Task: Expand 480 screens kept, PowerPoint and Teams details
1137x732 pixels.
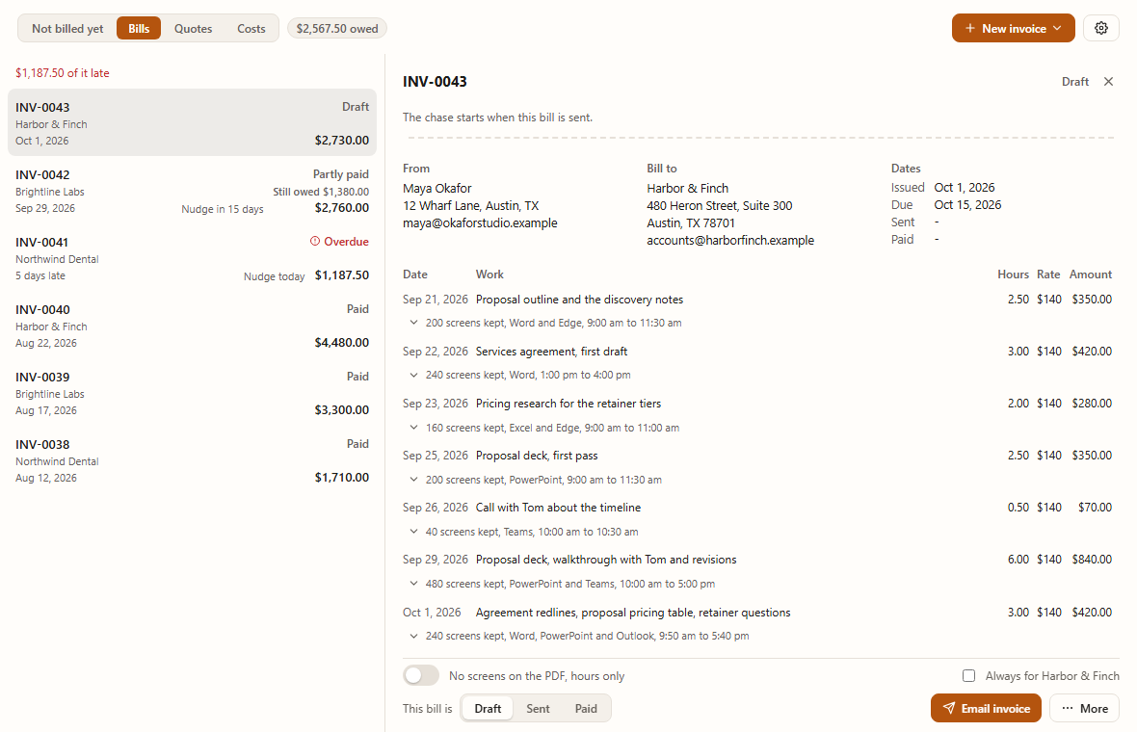Action: [413, 584]
